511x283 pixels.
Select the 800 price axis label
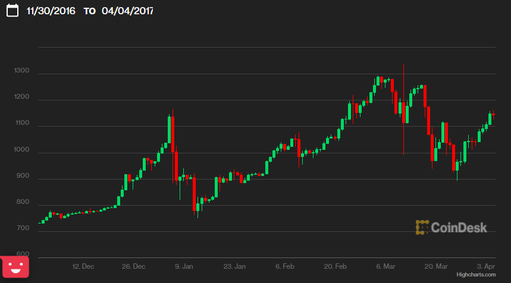pyautogui.click(x=23, y=202)
